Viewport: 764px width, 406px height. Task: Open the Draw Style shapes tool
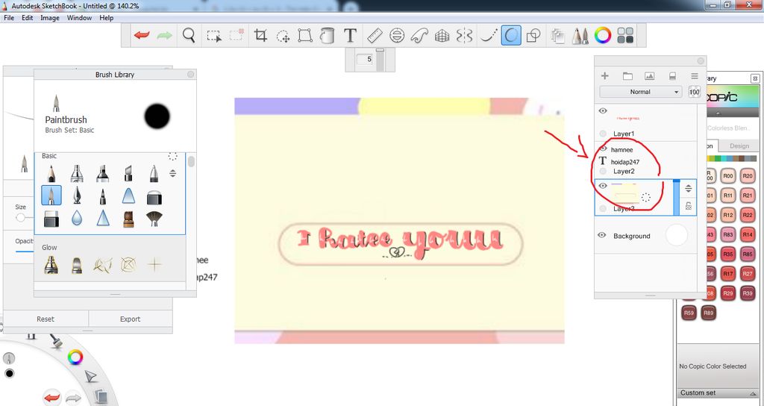coord(534,36)
